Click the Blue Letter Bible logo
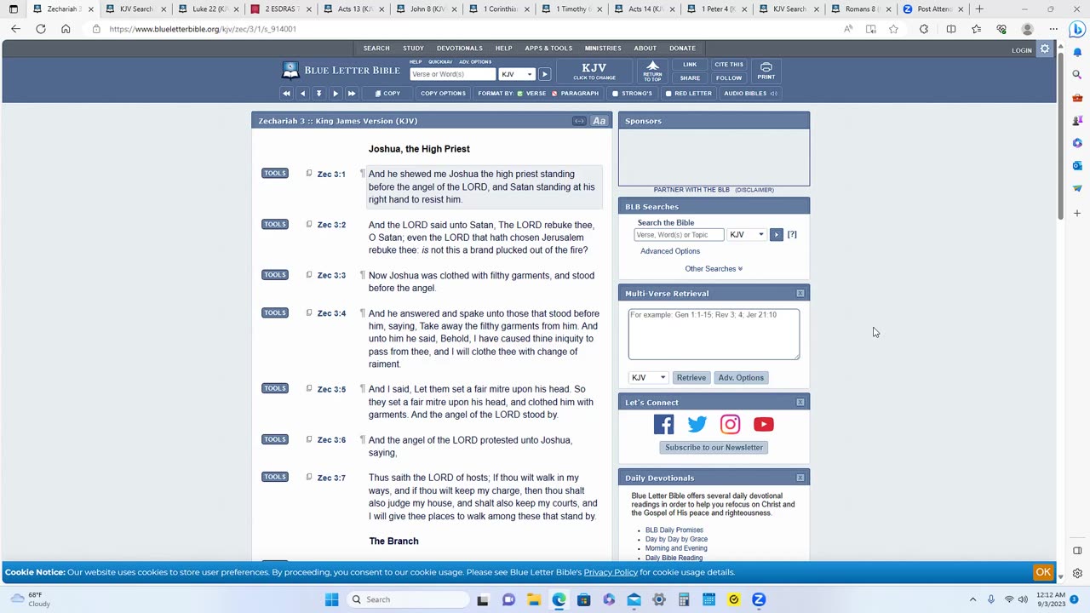This screenshot has height=613, width=1090. point(341,71)
